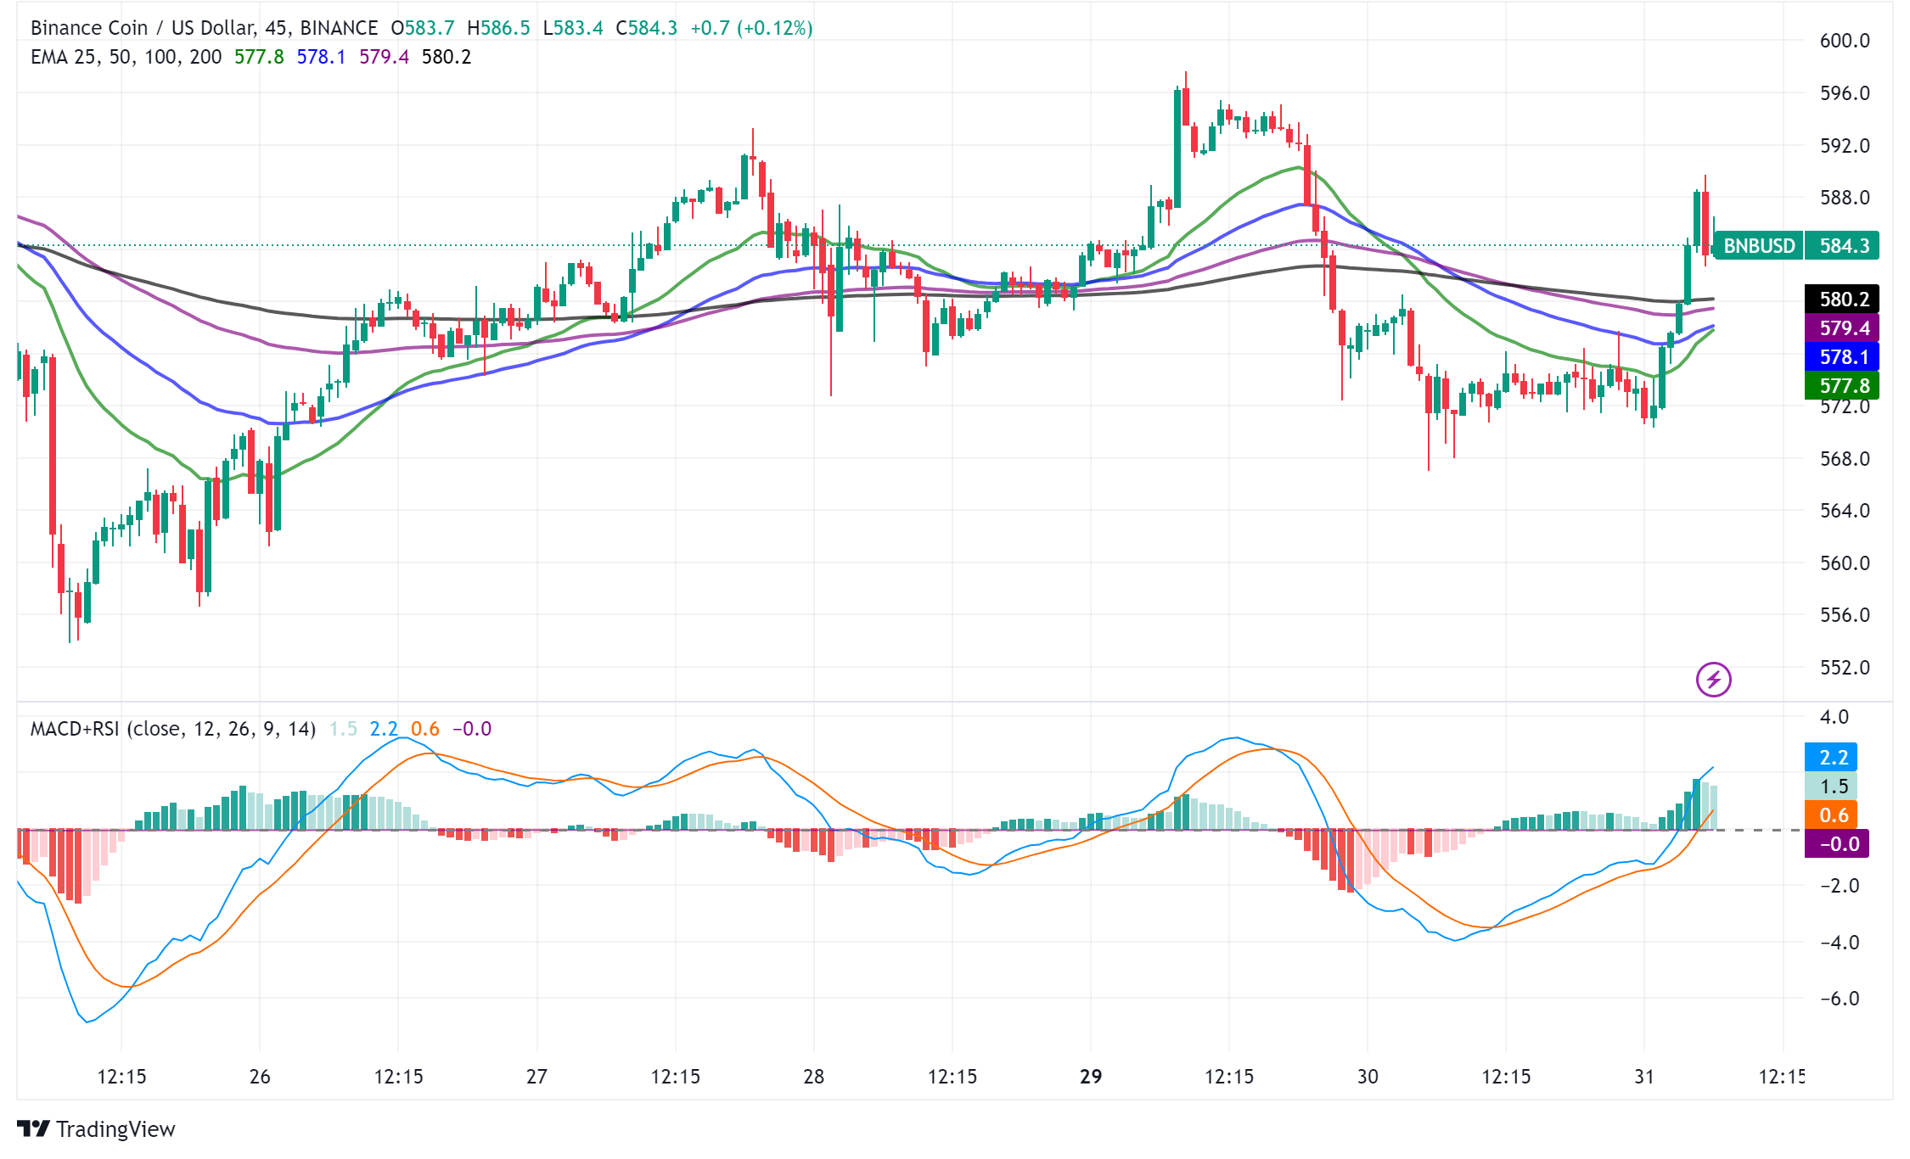
Task: Click the 28 date label on time axis
Action: click(813, 1077)
